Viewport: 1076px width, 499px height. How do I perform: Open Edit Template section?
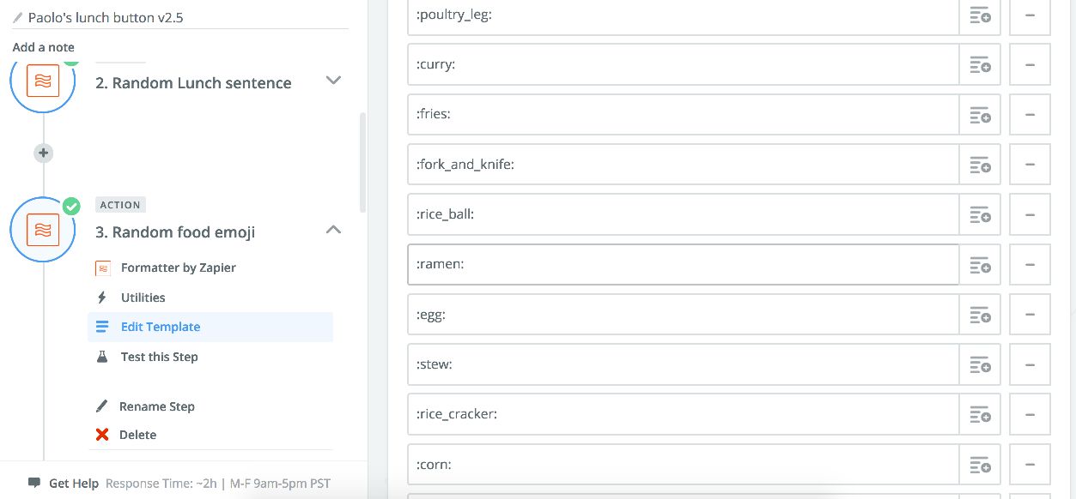pos(161,327)
